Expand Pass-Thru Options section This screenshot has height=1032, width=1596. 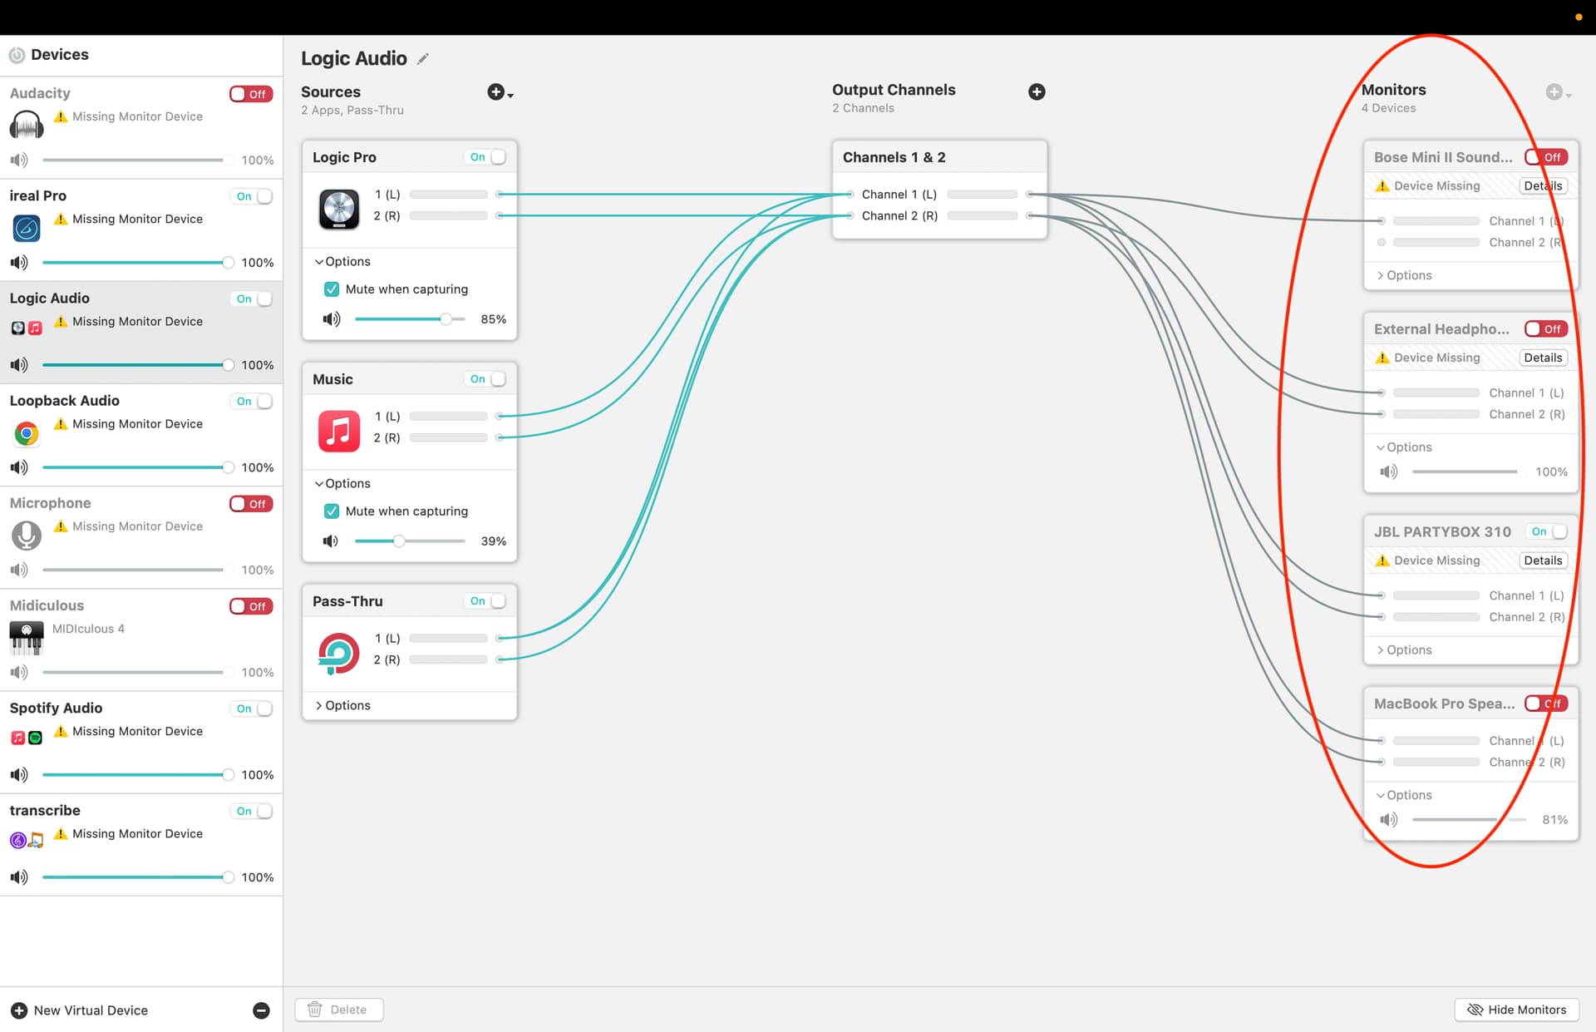coord(342,705)
